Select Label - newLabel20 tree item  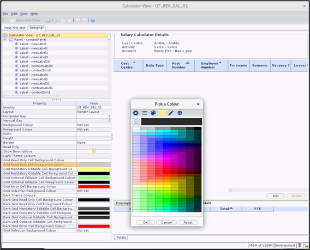(34, 62)
